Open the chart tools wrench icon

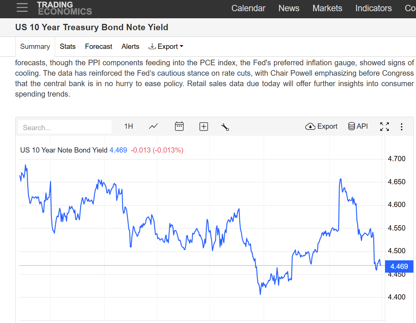coord(225,127)
